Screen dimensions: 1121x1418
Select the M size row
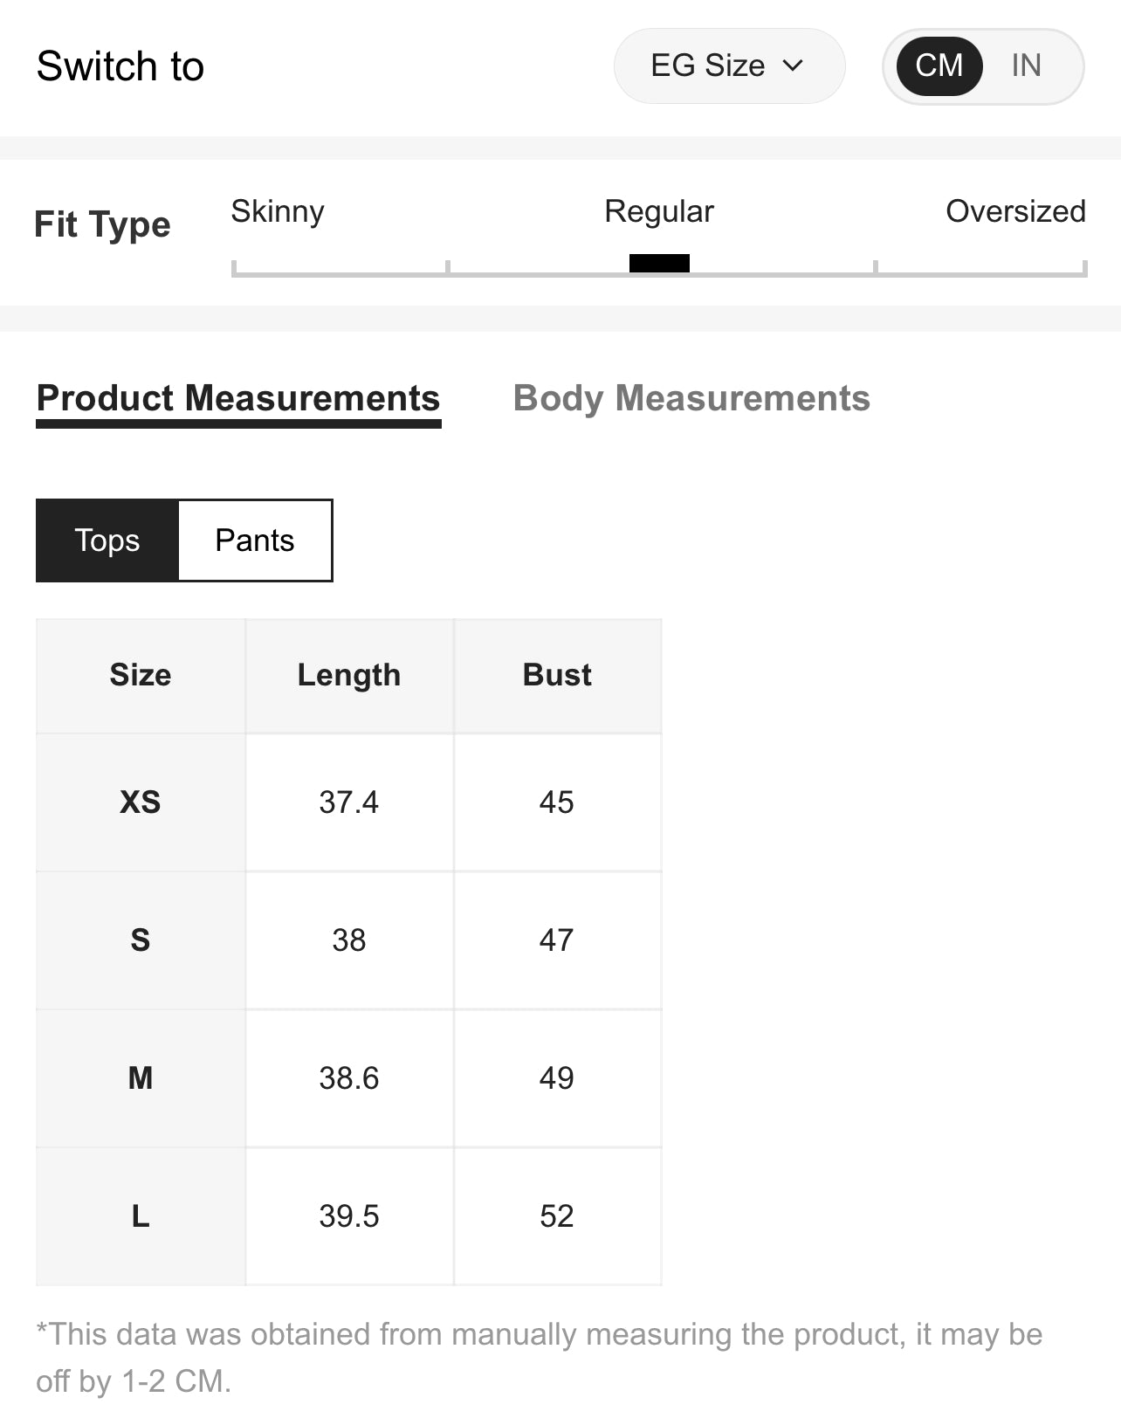[141, 1078]
